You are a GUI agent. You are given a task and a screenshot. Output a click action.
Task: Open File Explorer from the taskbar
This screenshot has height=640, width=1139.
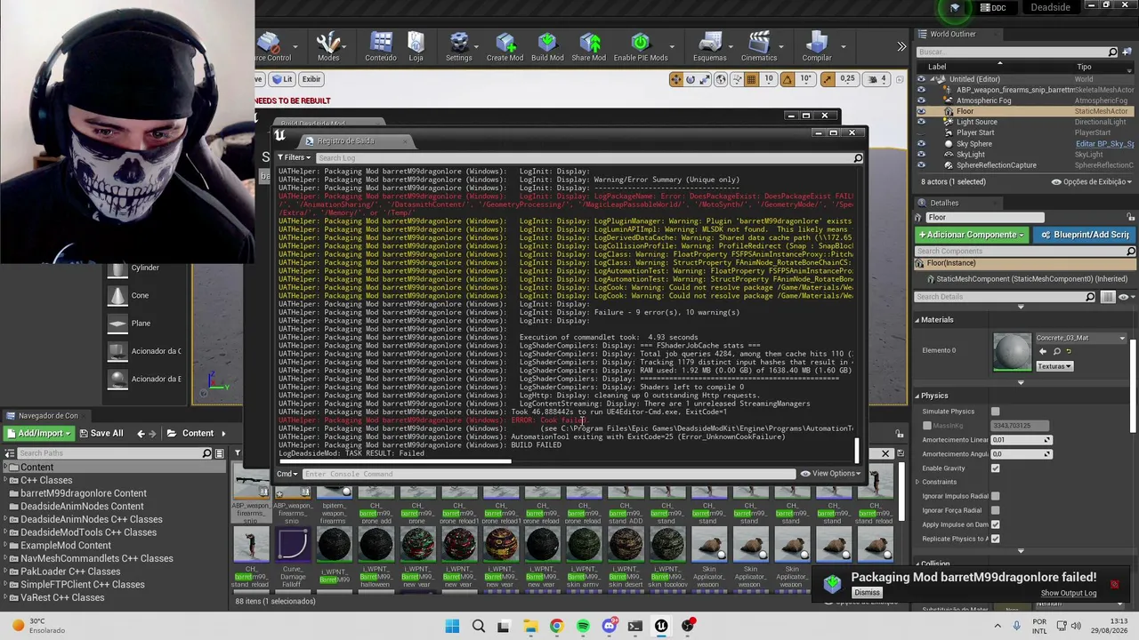pos(530,626)
